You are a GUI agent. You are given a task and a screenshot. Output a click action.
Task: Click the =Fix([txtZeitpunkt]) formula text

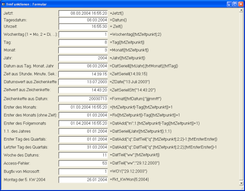point(145,115)
